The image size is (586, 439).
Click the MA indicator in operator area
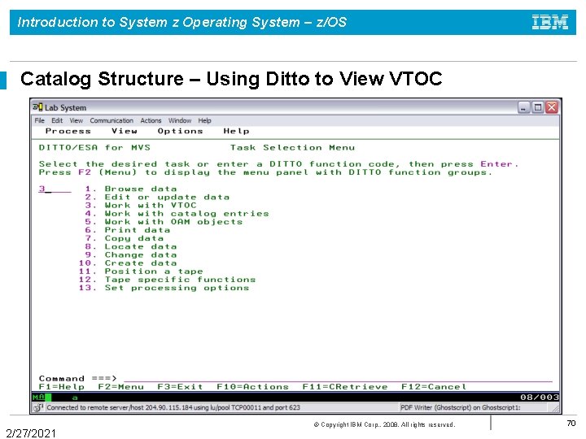click(38, 398)
